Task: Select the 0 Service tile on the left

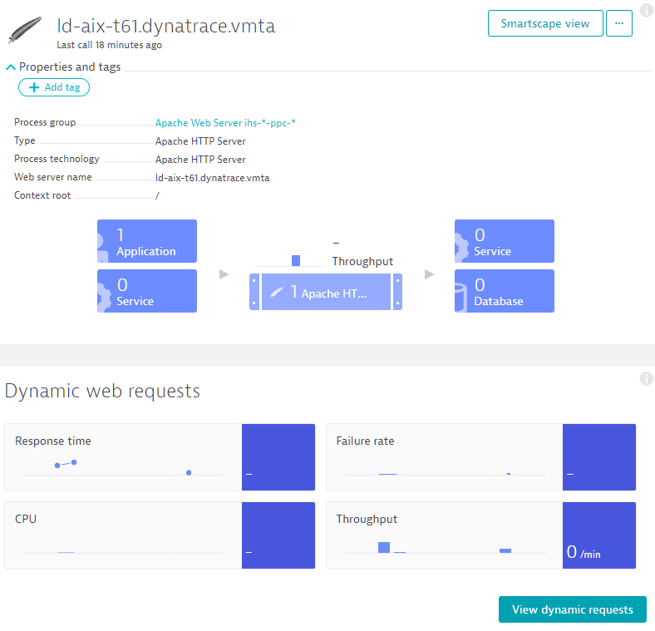Action: click(147, 291)
